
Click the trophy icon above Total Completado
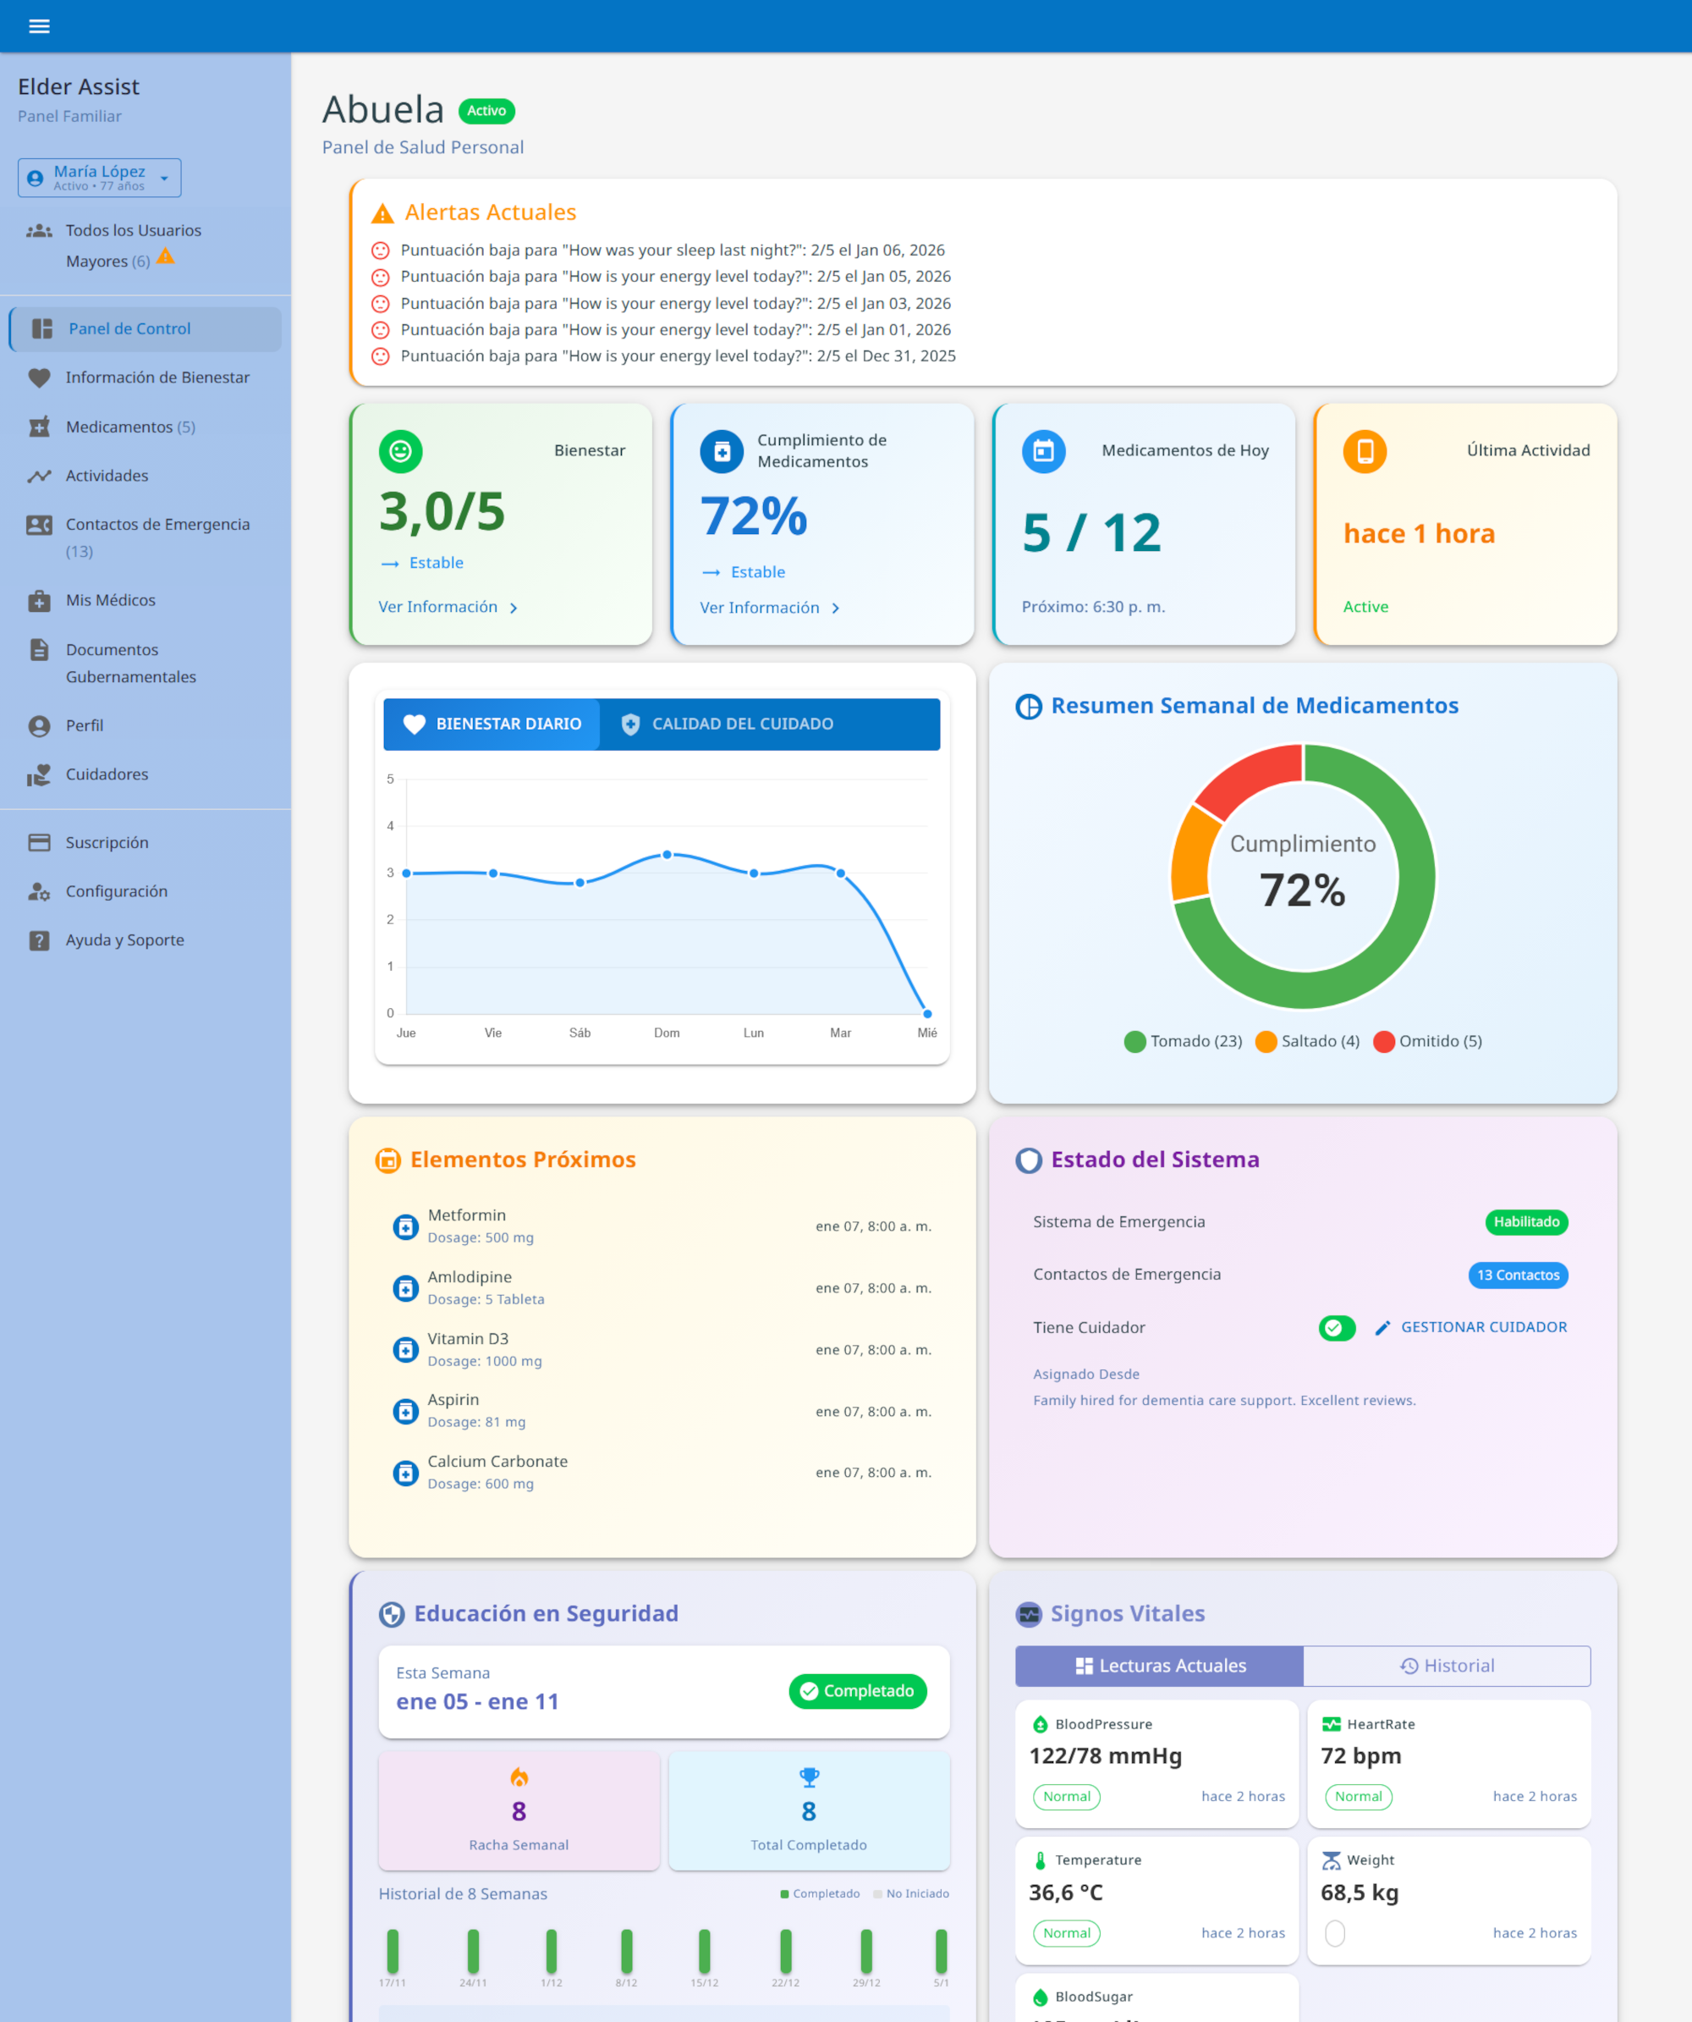810,1777
